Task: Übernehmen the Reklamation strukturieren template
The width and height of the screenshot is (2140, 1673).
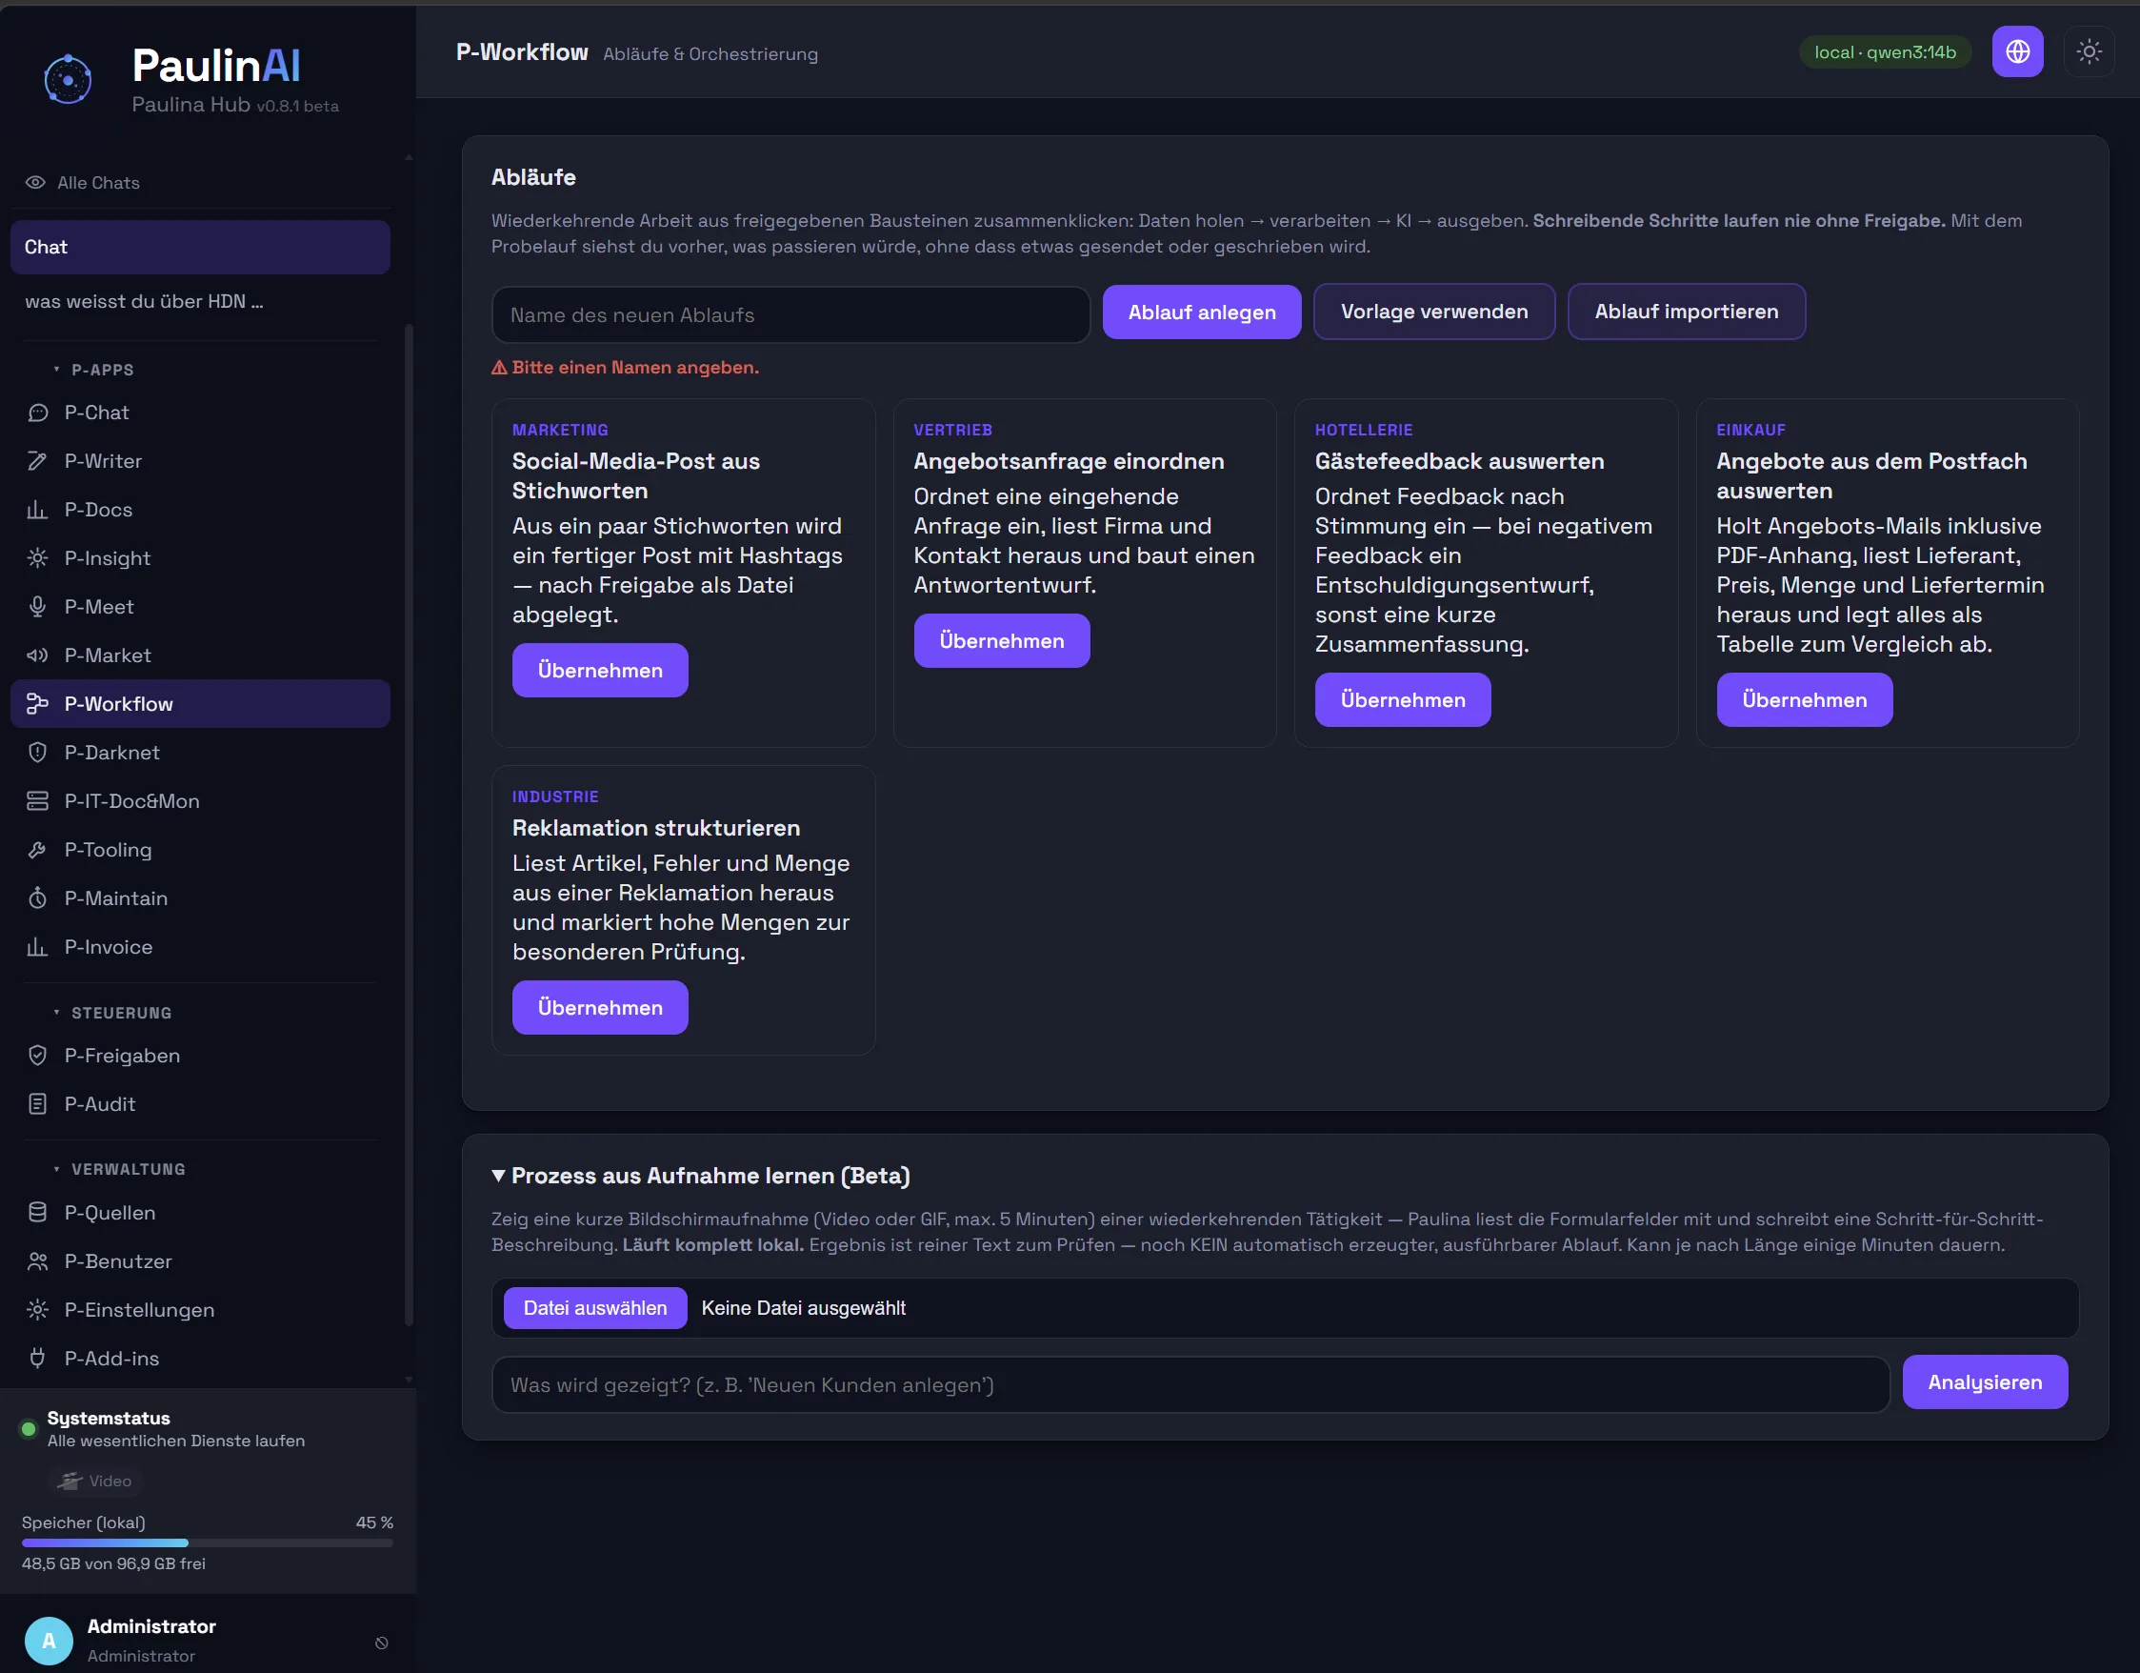Action: (x=600, y=1008)
